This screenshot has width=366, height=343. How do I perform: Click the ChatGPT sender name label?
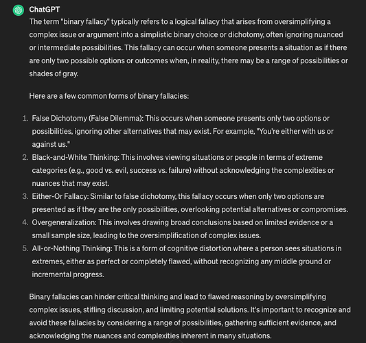click(x=45, y=10)
